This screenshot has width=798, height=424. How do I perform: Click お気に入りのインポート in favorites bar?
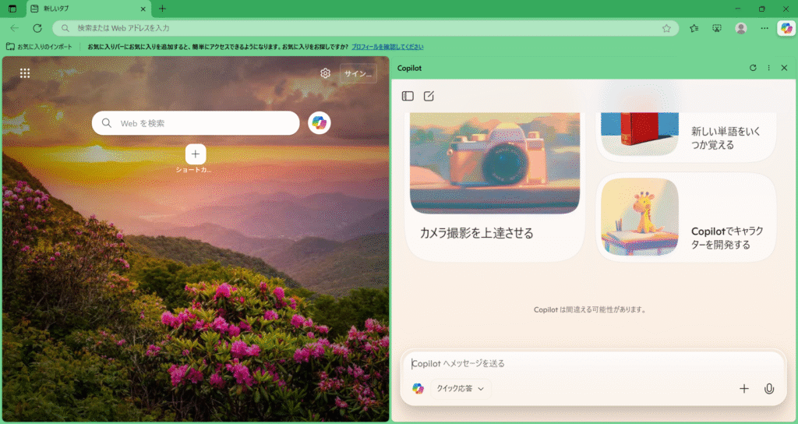click(x=39, y=47)
